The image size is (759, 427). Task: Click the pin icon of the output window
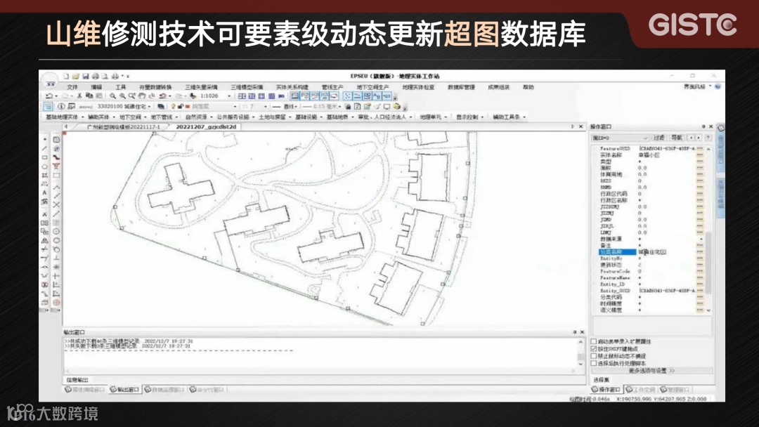point(575,332)
